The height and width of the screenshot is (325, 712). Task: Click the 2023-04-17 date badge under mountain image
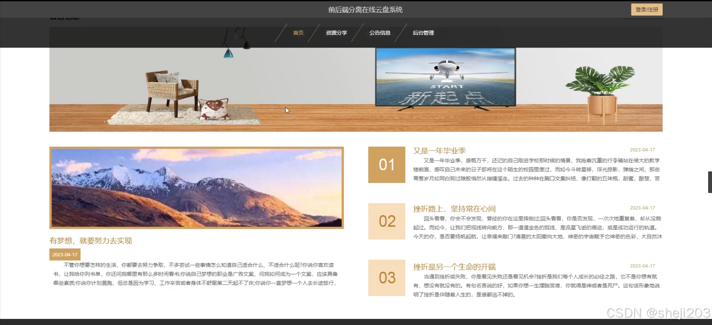65,254
